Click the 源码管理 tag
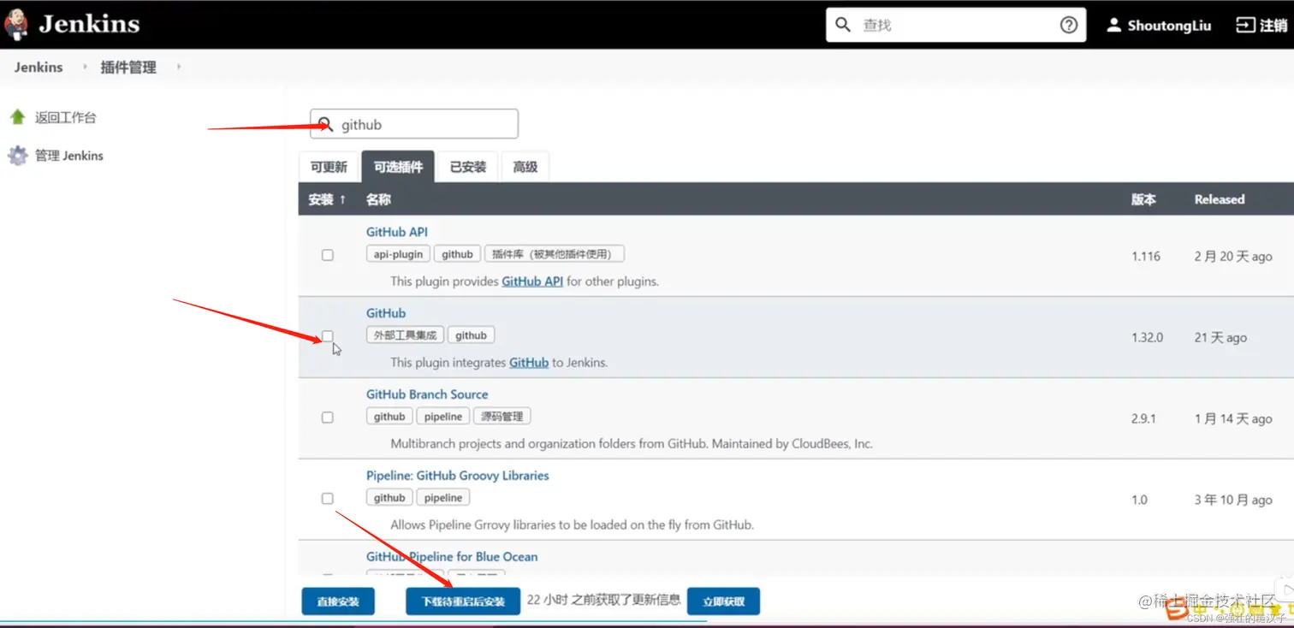This screenshot has width=1294, height=628. [502, 417]
